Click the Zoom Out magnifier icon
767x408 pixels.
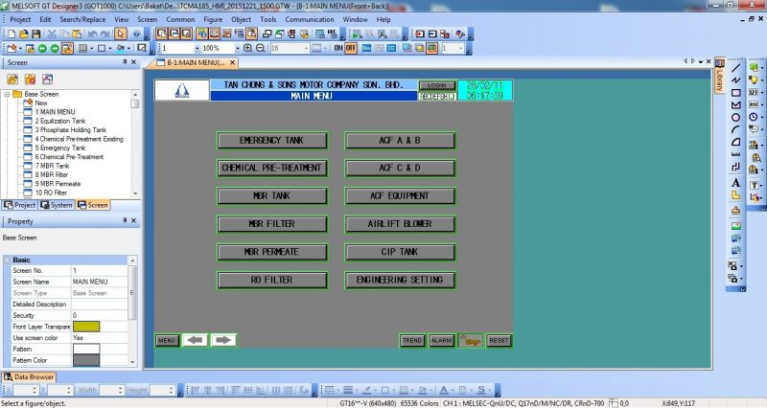[261, 48]
